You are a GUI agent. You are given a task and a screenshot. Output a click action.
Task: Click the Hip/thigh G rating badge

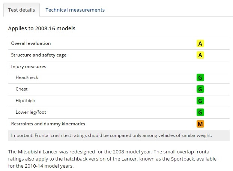coord(200,101)
